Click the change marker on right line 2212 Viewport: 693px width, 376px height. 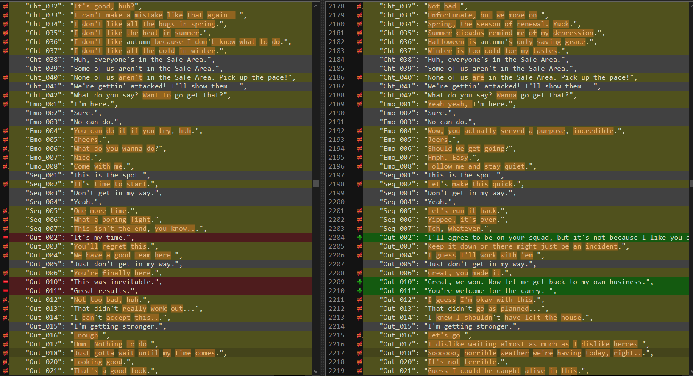coord(359,309)
